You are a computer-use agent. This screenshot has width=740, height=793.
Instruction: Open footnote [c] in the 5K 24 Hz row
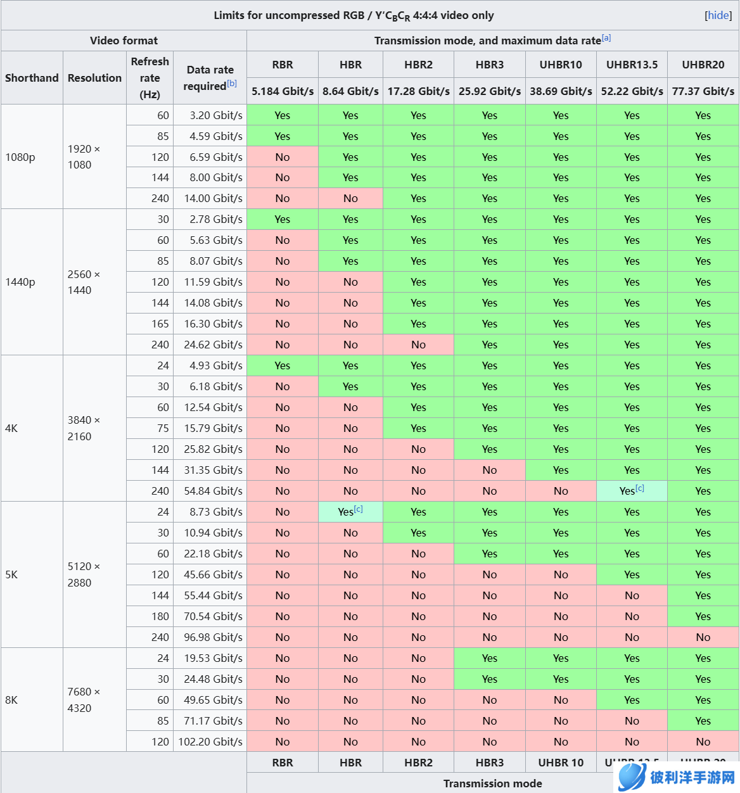359,509
